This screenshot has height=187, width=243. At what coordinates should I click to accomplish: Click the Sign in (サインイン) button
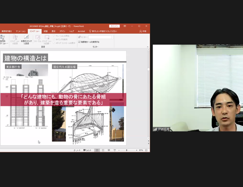pos(115,26)
